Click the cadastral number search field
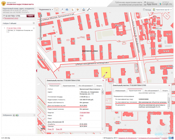Screen dimensions: 175x140 [15, 15]
